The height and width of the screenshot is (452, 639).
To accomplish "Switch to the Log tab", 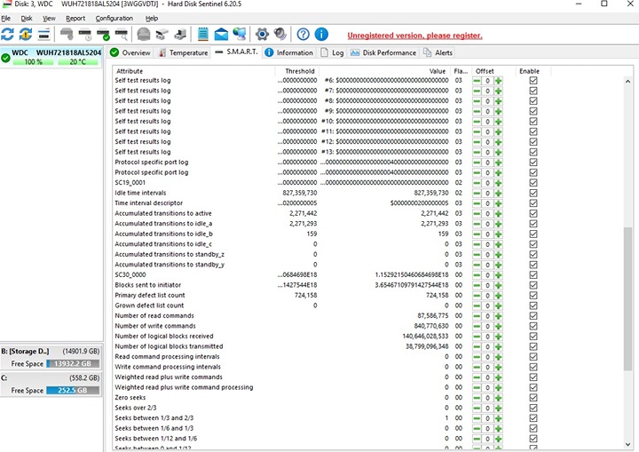I will [x=332, y=52].
